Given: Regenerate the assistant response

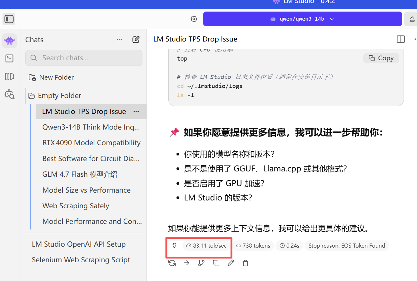Looking at the screenshot, I should point(172,263).
